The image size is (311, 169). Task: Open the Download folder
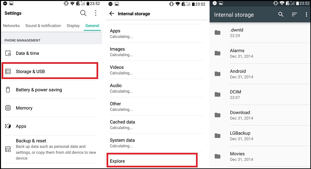coord(240,115)
